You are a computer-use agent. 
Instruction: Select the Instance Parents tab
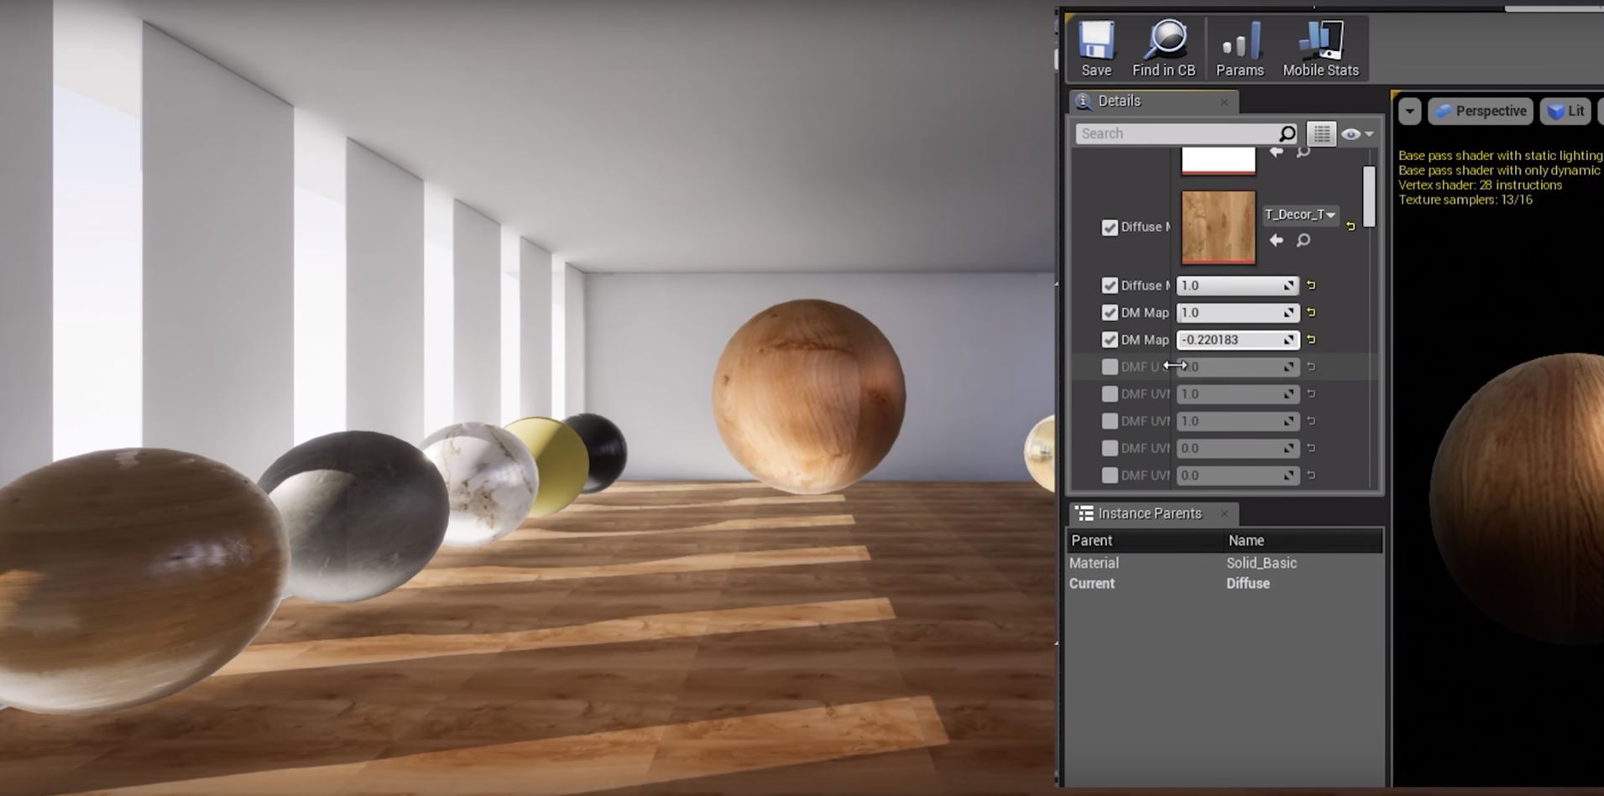click(1149, 513)
